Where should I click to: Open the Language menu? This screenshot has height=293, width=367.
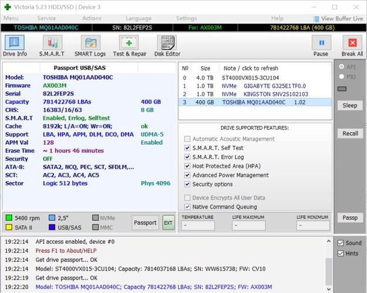(x=138, y=18)
